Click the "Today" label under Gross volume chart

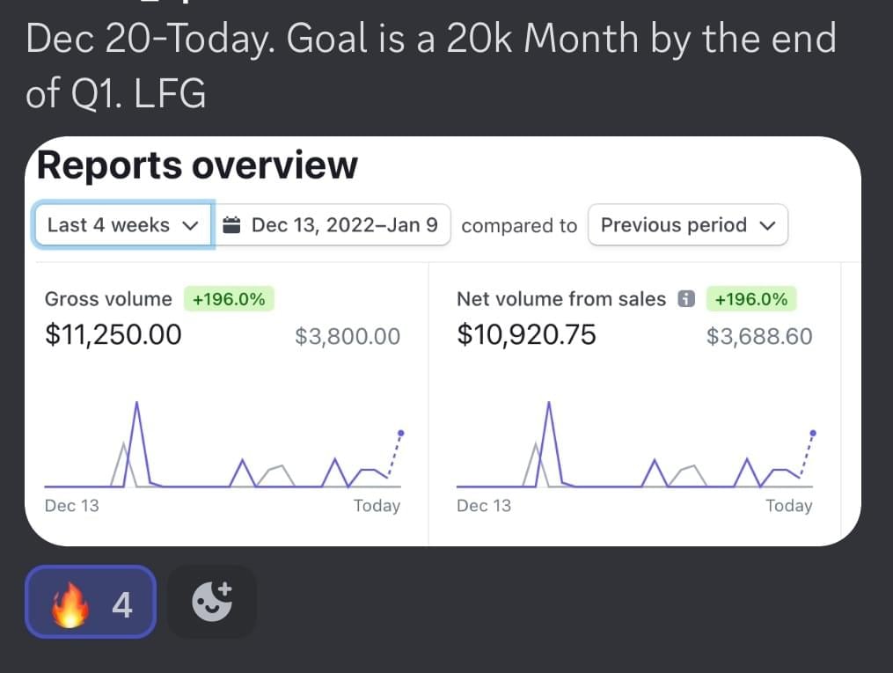(377, 506)
